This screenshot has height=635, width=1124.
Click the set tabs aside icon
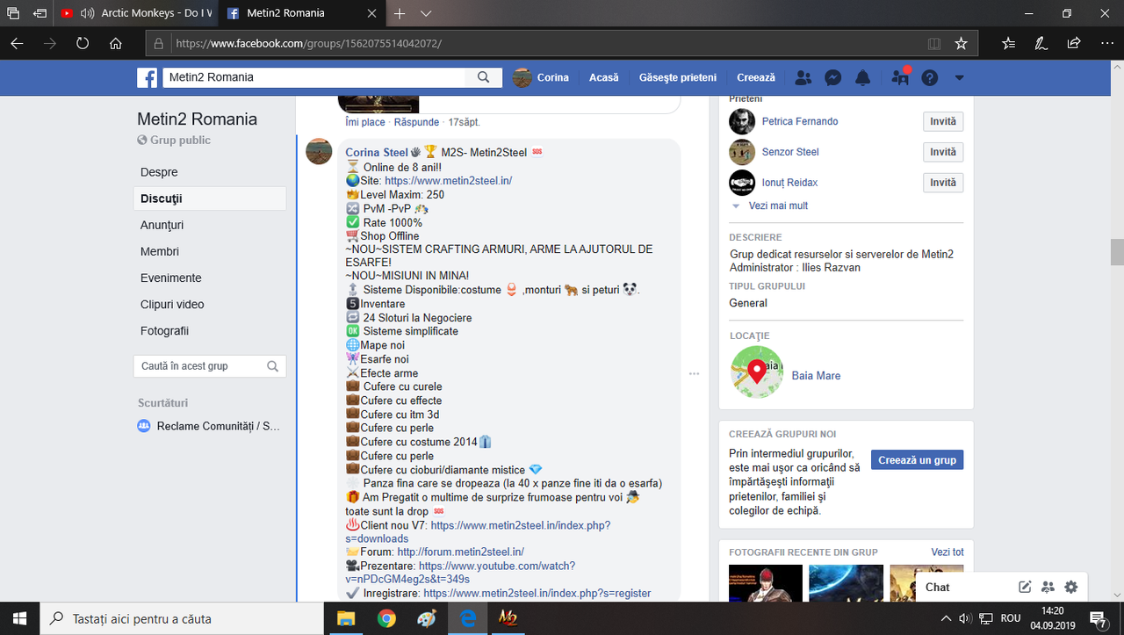pos(40,13)
